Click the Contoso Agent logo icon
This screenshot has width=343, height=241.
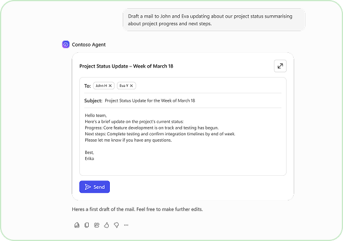tap(66, 45)
